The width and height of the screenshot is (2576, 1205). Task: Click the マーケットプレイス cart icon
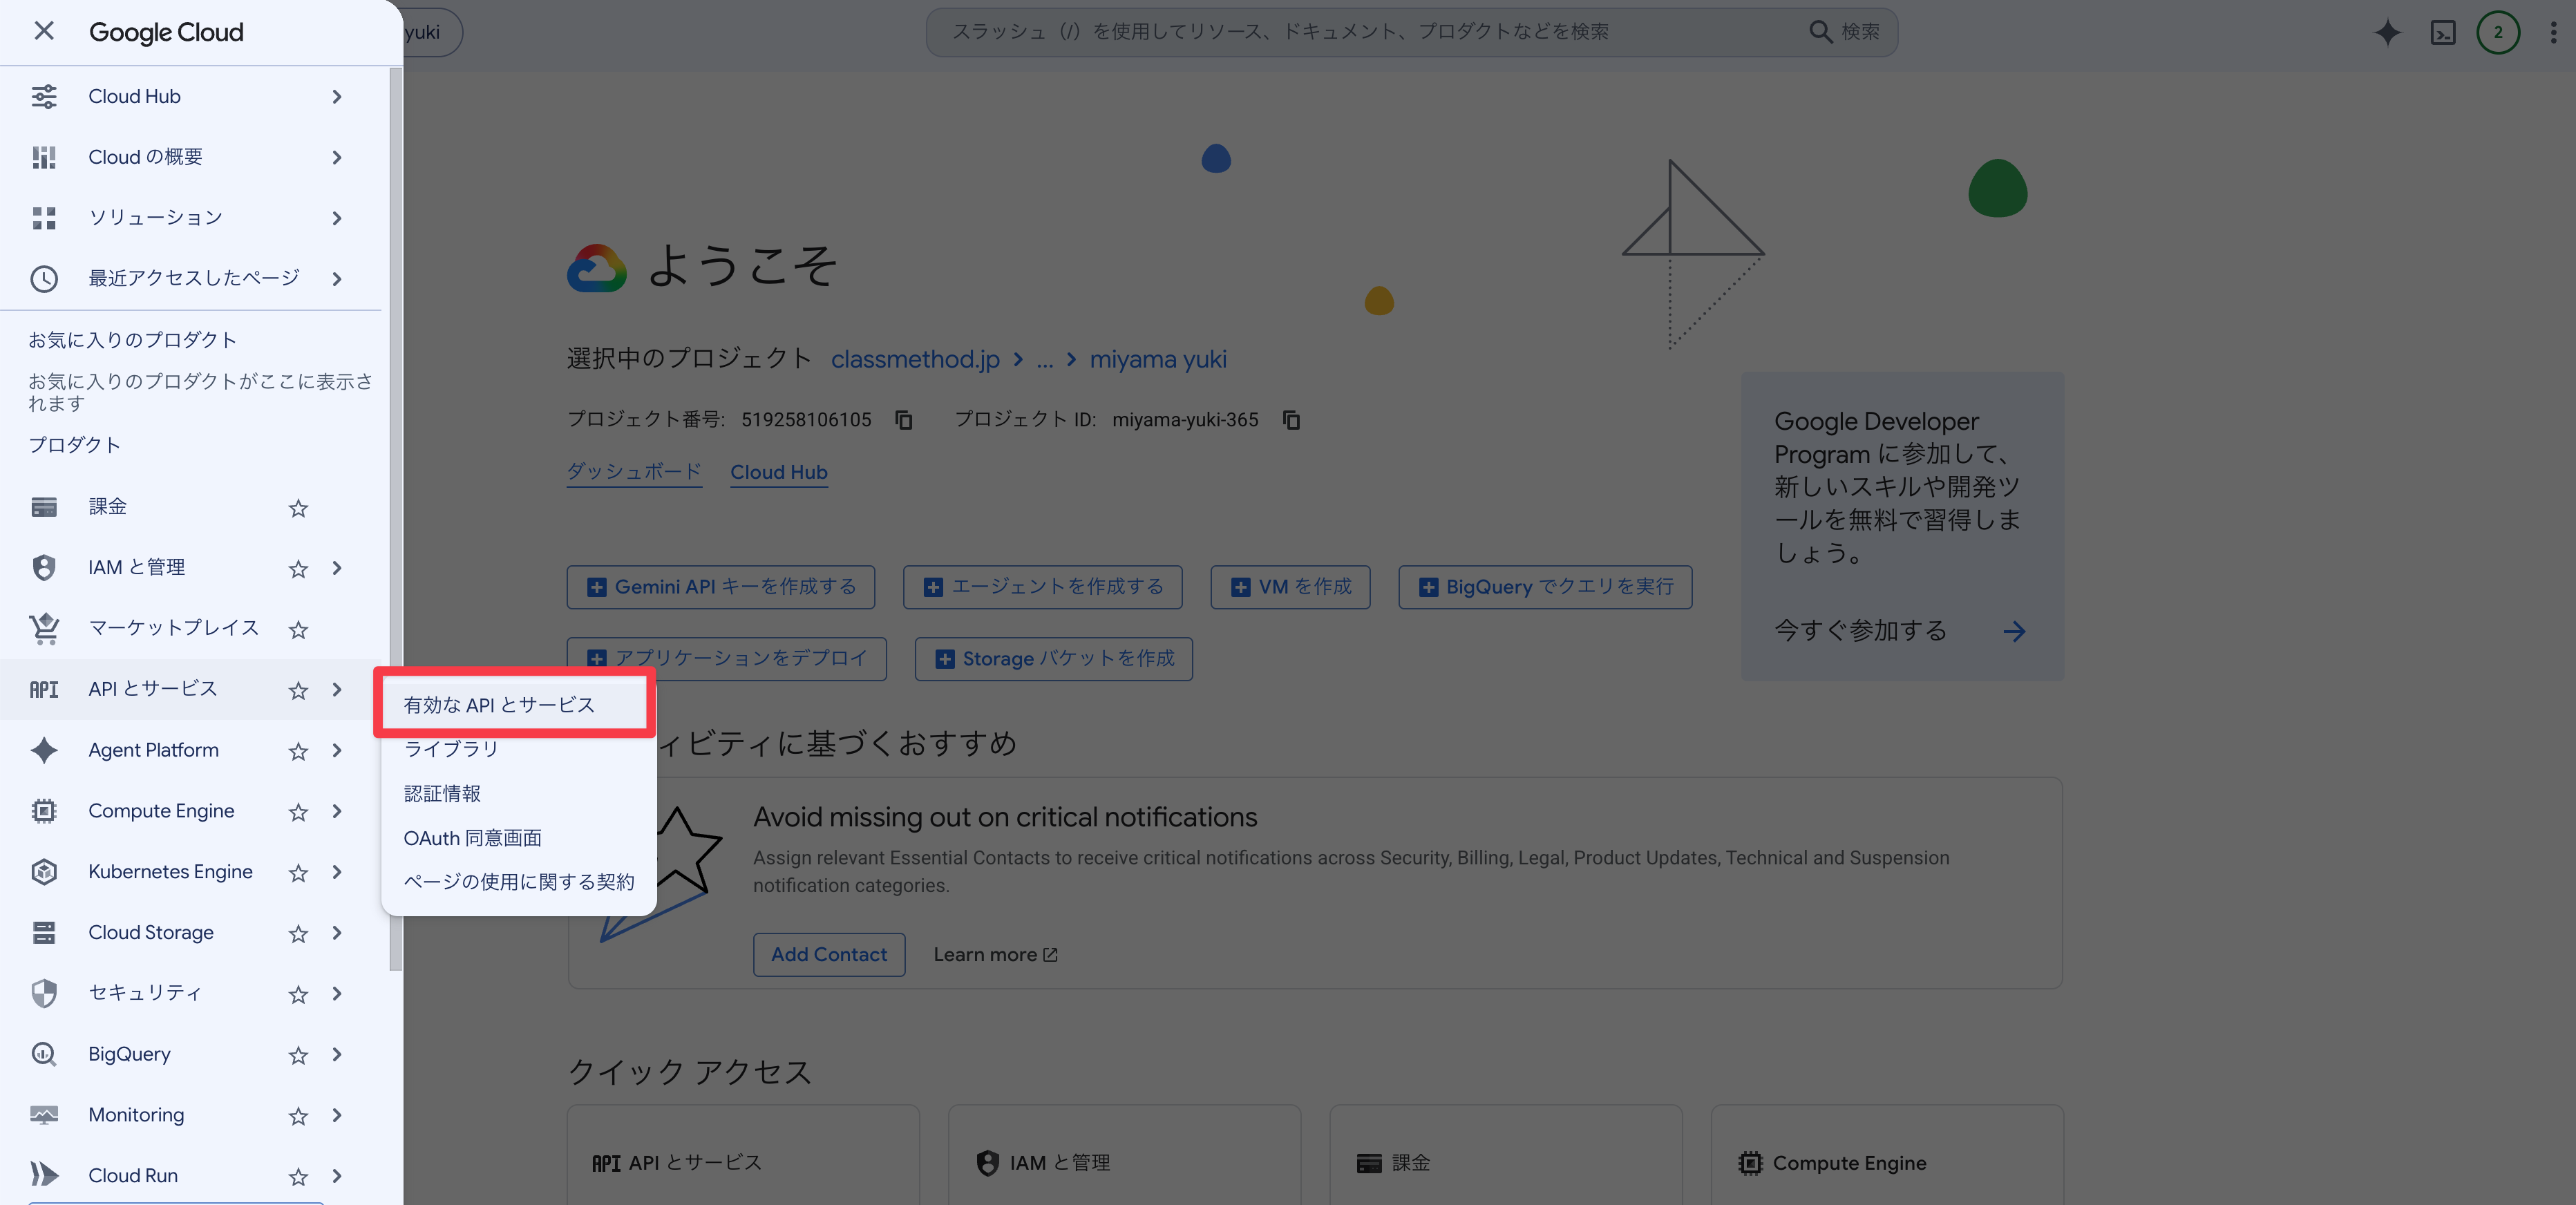point(43,628)
